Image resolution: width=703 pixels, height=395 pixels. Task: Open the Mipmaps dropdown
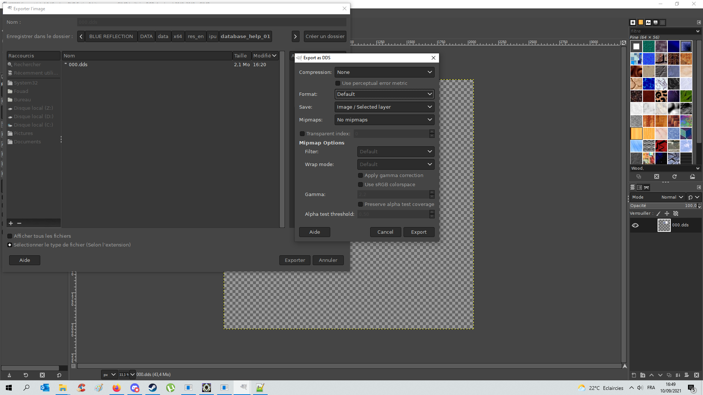[384, 120]
